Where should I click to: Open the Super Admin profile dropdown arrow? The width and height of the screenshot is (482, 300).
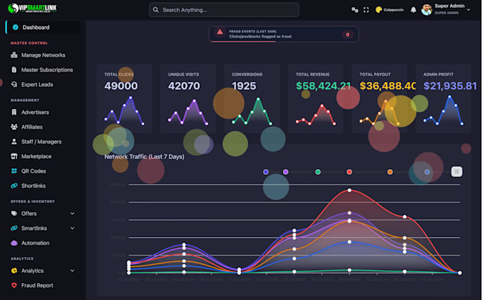click(x=469, y=10)
